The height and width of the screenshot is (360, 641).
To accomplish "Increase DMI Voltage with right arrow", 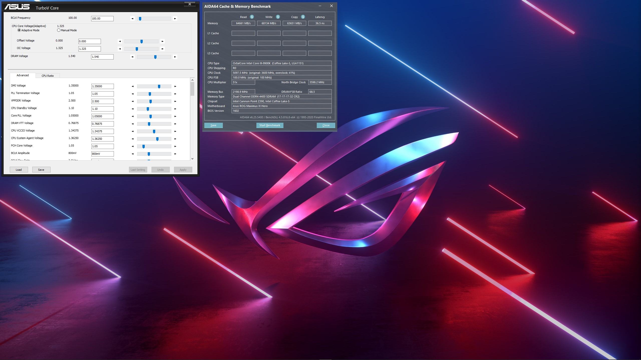I will pyautogui.click(x=175, y=86).
